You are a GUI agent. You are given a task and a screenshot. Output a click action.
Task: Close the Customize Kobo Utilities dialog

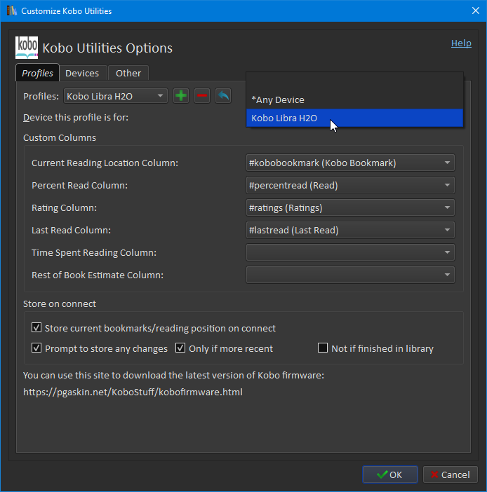(x=476, y=11)
